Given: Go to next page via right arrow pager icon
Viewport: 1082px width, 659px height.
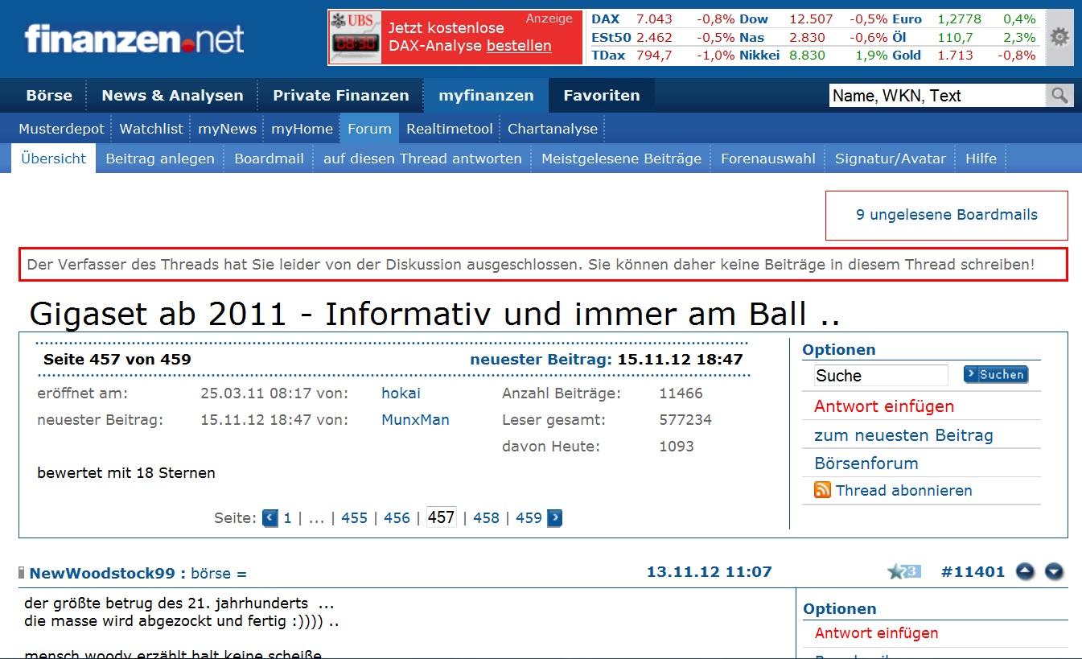Looking at the screenshot, I should click(553, 517).
